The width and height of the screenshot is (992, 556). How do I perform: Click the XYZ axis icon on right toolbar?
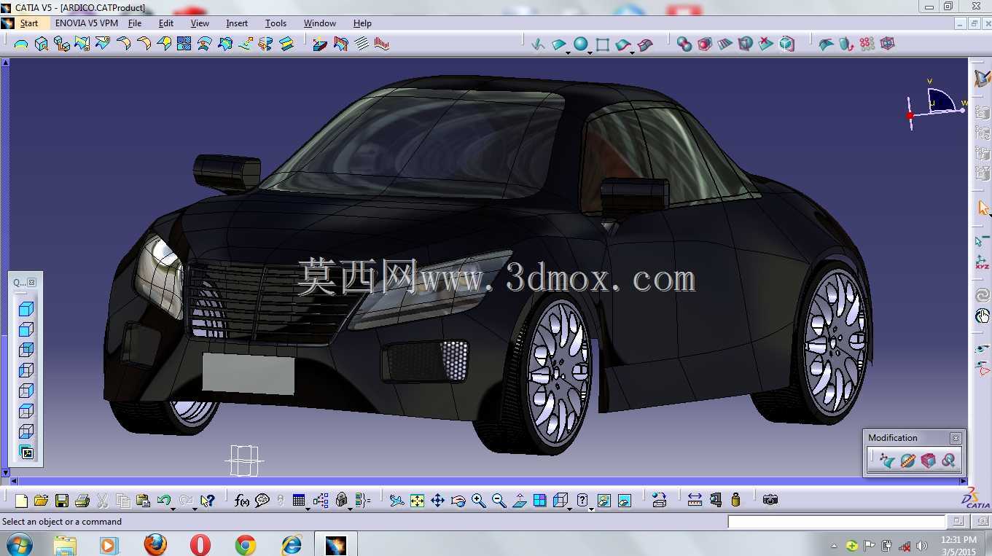pos(983,262)
